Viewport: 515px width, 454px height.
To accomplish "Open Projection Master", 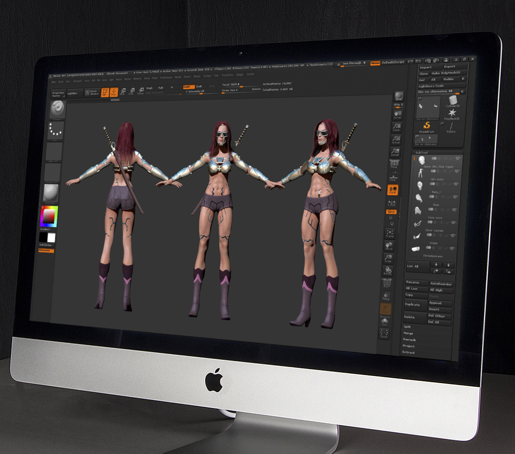I will [58, 94].
